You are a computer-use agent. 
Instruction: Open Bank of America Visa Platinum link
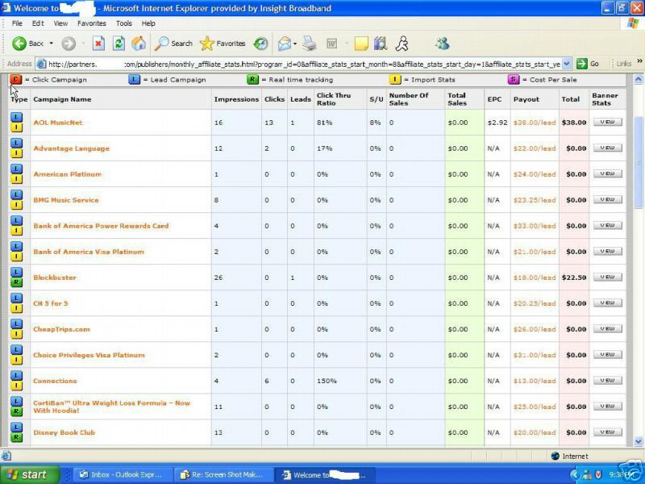pos(89,252)
